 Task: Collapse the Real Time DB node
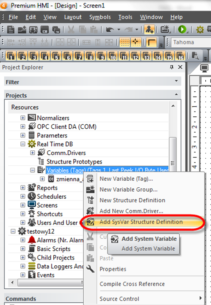pos(23,144)
